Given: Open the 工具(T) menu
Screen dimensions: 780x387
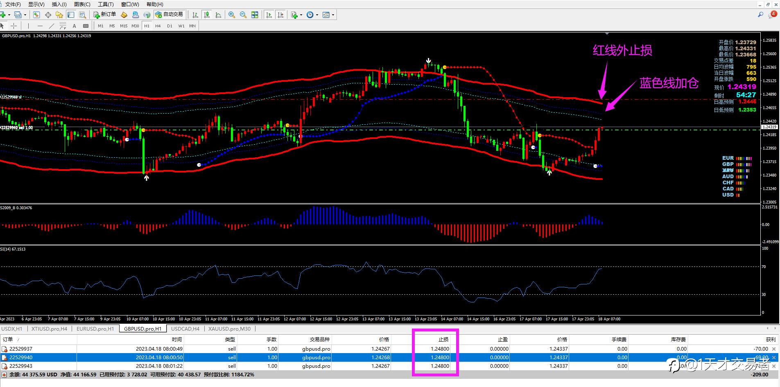Looking at the screenshot, I should tap(106, 4).
